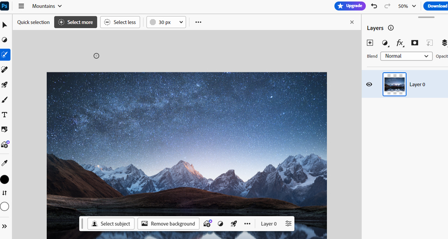Swap foreground and background colors
Viewport: 448px width, 239px height.
pyautogui.click(x=5, y=193)
